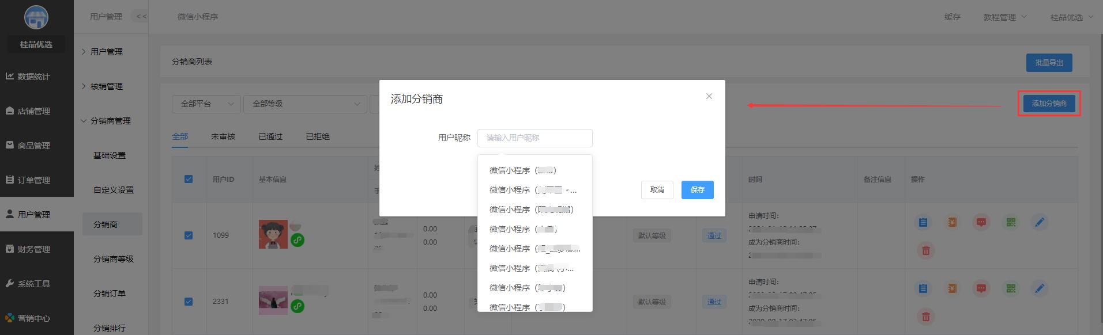Screen dimensions: 1103x335
Task: Click the 用户ID column header
Action: click(223, 179)
